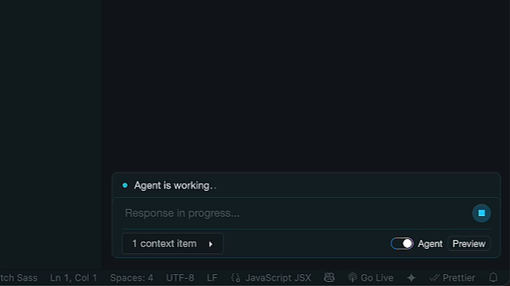Viewport: 510px width, 286px height.
Task: Open the LF end-of-line sequence menu
Action: (x=212, y=277)
